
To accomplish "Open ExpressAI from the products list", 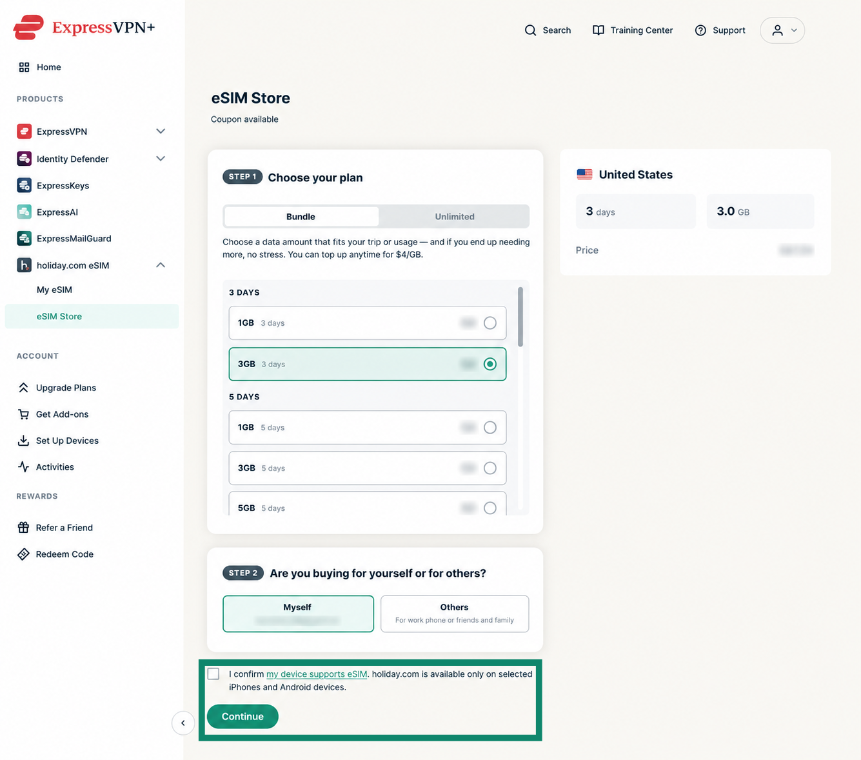I will 57,212.
